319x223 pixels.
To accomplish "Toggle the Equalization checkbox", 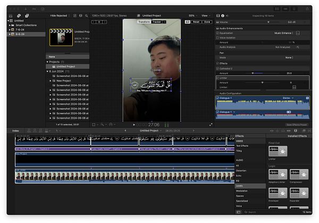I will point(217,32).
